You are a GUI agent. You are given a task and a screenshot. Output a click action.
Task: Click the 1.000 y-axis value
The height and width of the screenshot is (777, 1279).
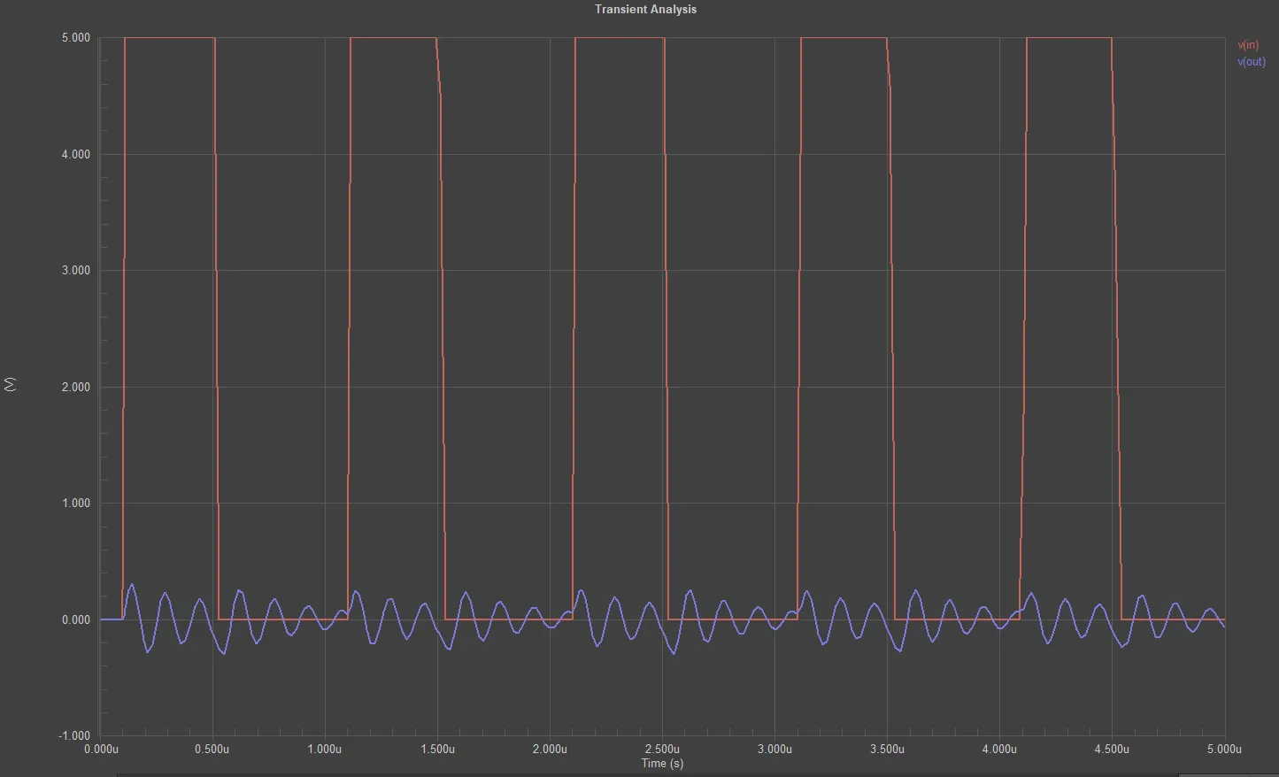[76, 504]
